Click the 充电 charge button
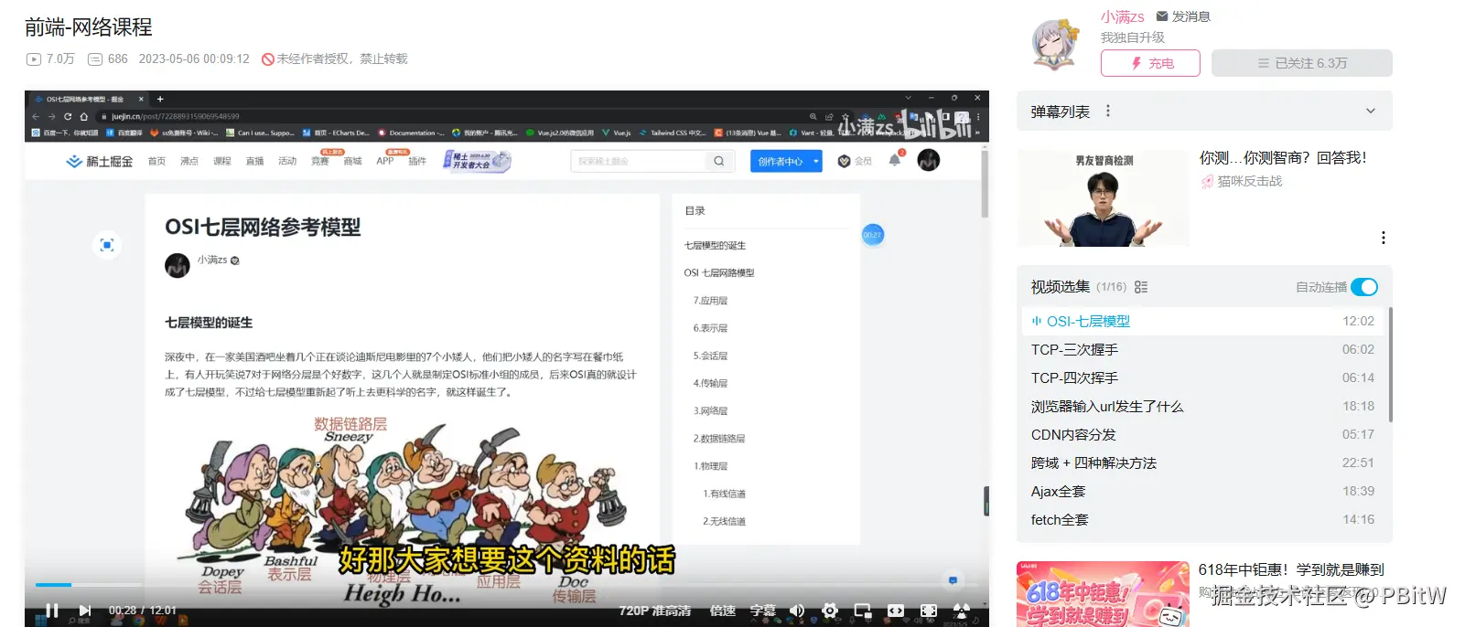The width and height of the screenshot is (1465, 627). coord(1150,63)
